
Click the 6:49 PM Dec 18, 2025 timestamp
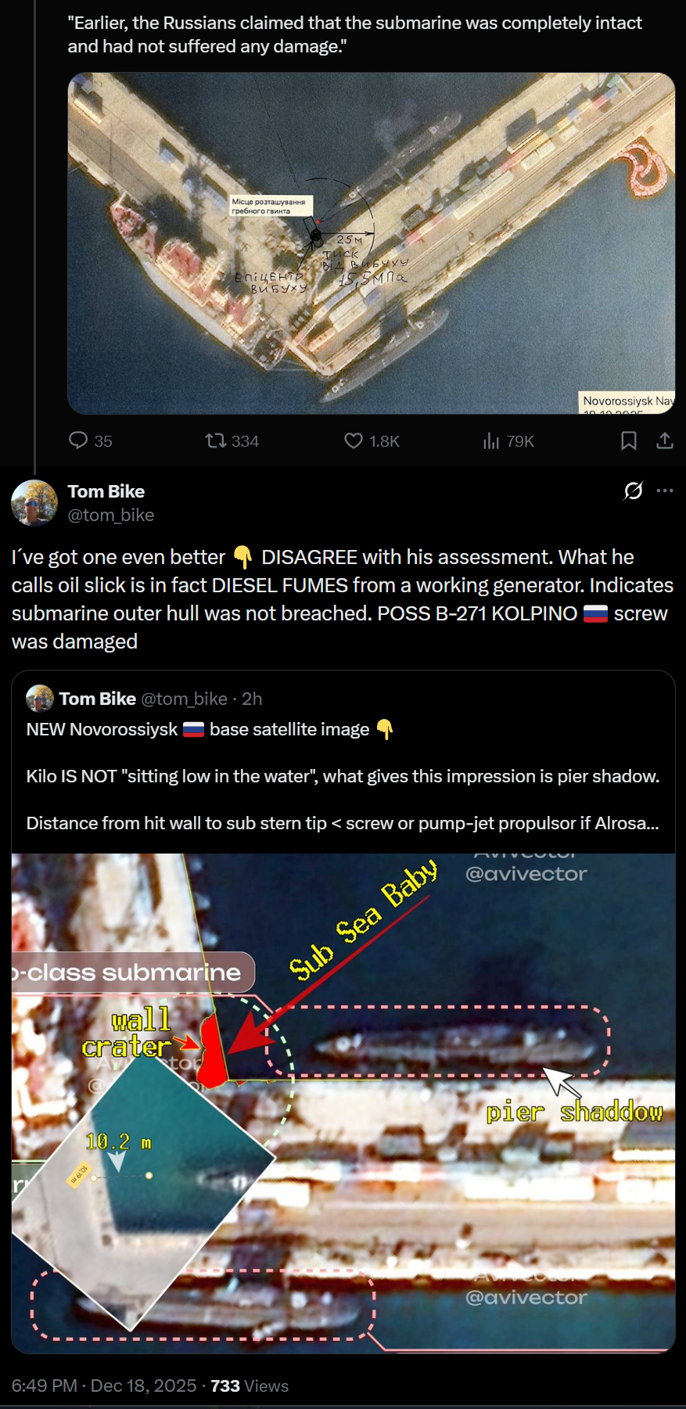(104, 1386)
